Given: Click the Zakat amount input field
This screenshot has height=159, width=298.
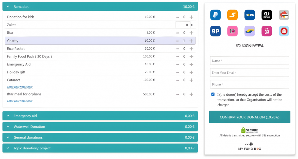Looking at the screenshot, I should [183, 25].
